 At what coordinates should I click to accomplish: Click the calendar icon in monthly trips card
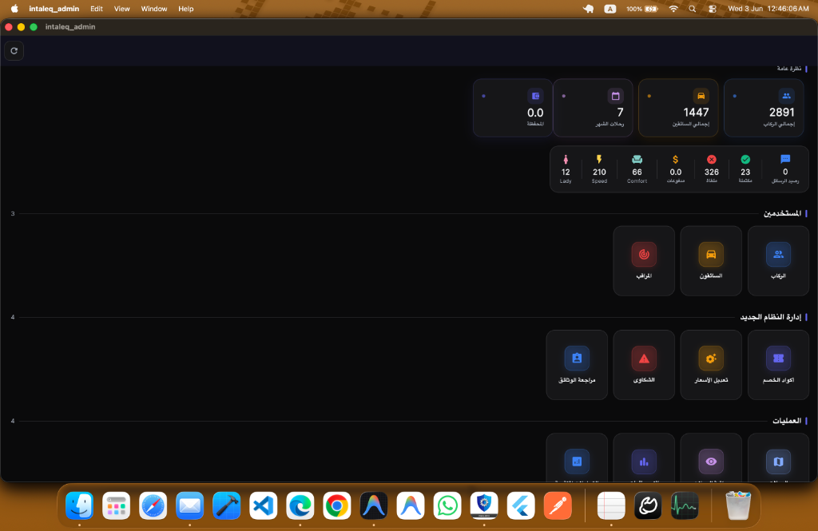[615, 96]
